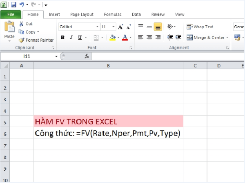This screenshot has height=183, width=245.
Task: Expand the Copy options dropdown arrow
Action: pyautogui.click(x=38, y=32)
